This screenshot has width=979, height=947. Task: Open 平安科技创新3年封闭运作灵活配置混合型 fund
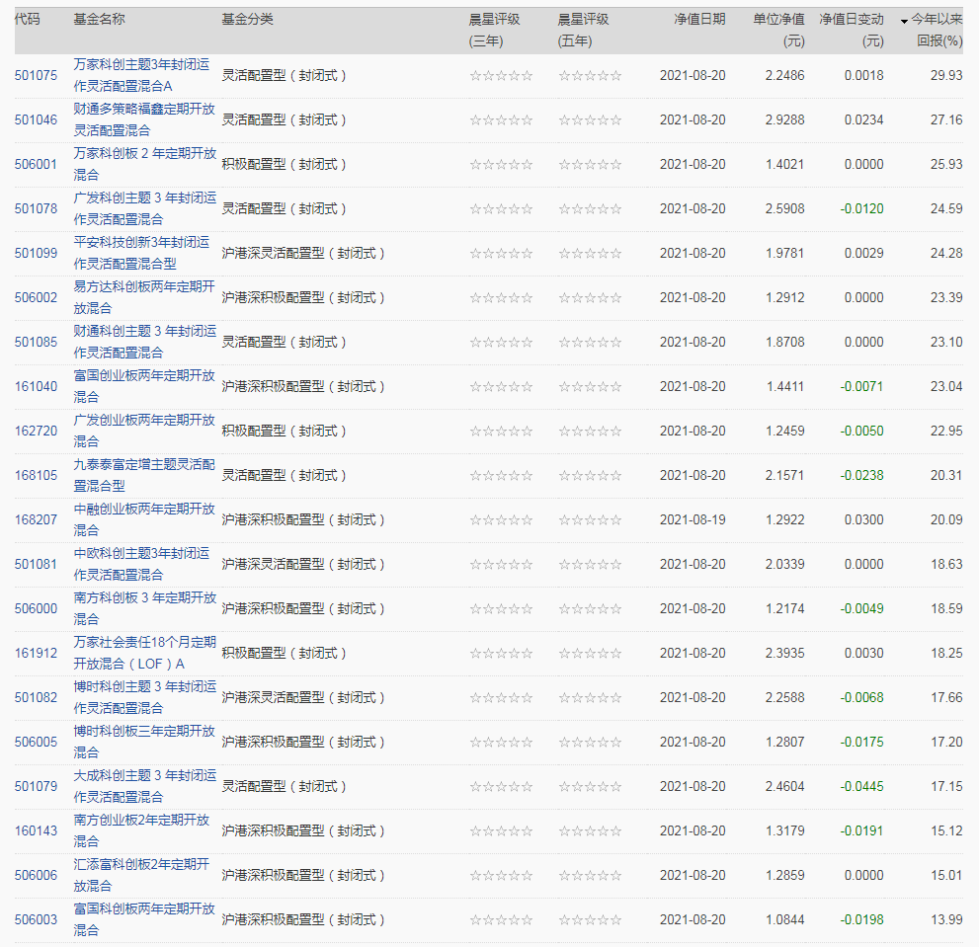pyautogui.click(x=141, y=253)
